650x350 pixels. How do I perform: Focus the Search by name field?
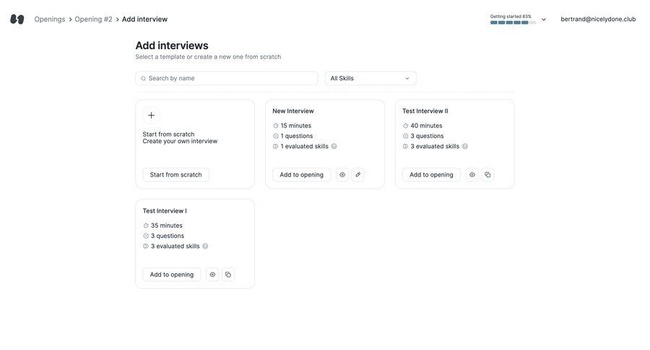point(227,79)
